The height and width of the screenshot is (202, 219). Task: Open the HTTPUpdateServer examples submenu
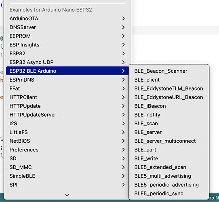click(x=67, y=115)
